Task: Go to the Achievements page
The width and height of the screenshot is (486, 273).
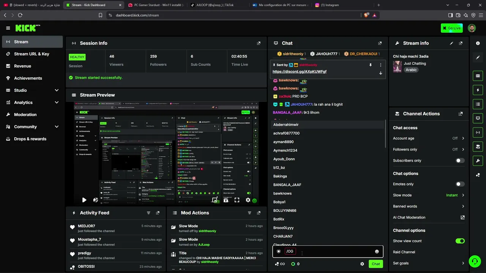Action: click(32, 78)
